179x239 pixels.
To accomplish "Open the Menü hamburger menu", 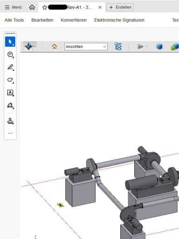I will click(13, 7).
